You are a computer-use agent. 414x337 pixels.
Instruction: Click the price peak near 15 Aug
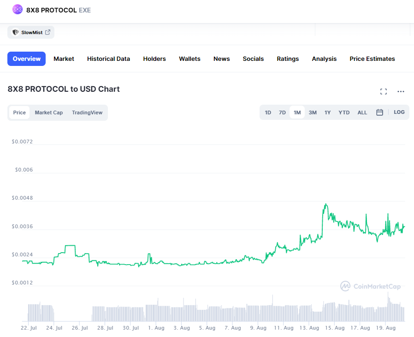pos(326,204)
